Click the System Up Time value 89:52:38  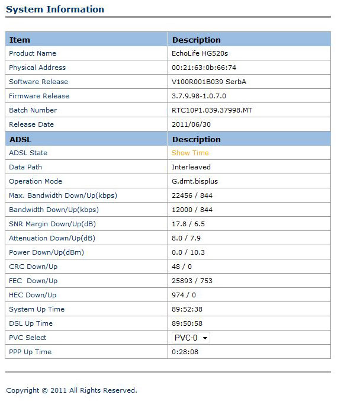click(x=187, y=309)
